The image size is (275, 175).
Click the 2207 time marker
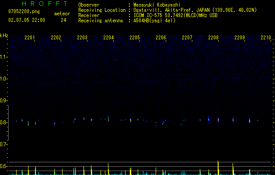(187, 37)
